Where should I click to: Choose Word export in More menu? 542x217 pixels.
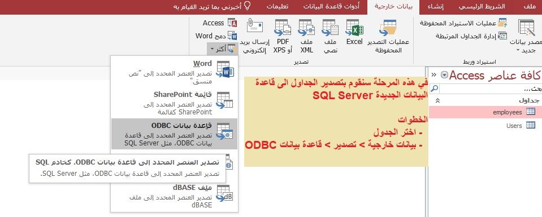[174, 73]
